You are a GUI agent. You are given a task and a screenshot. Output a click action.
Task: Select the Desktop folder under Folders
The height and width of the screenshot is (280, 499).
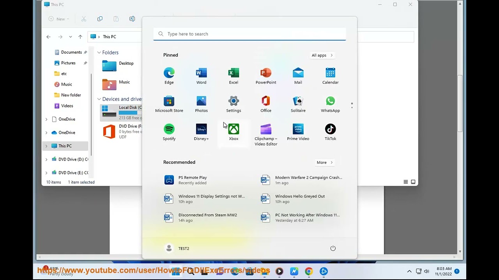(118, 65)
